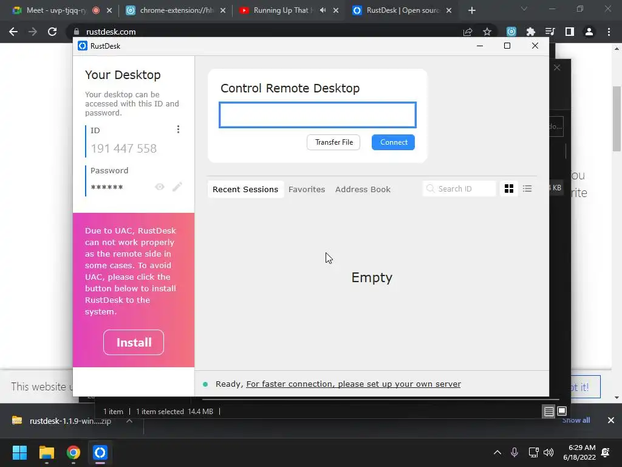This screenshot has width=622, height=467.
Task: Share this page using the share icon
Action: pos(468,32)
